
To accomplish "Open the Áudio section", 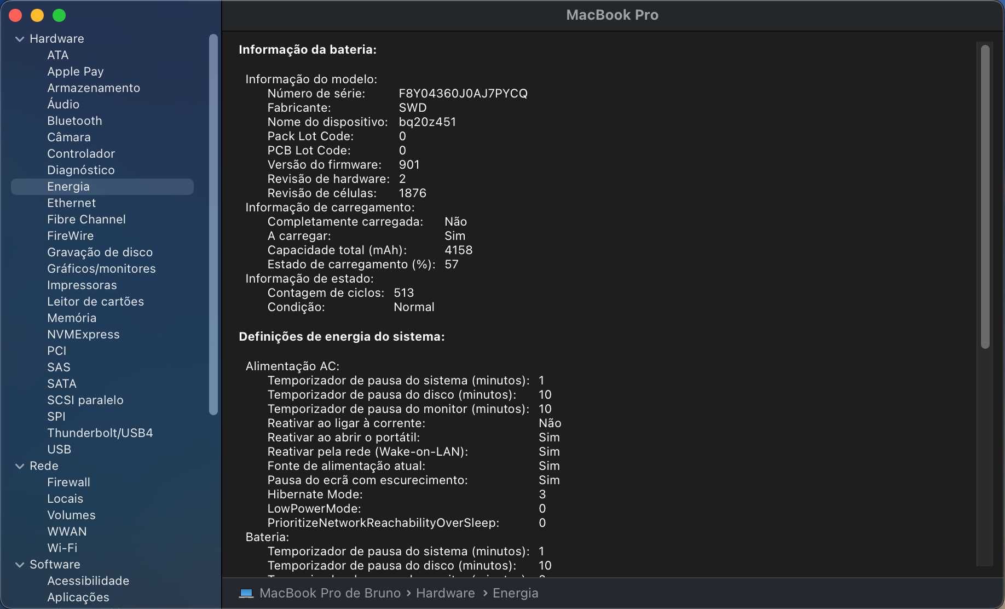I will pos(63,104).
